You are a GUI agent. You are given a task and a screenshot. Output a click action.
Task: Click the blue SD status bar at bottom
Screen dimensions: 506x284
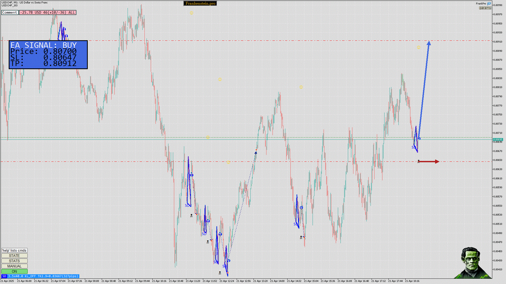tap(40, 276)
